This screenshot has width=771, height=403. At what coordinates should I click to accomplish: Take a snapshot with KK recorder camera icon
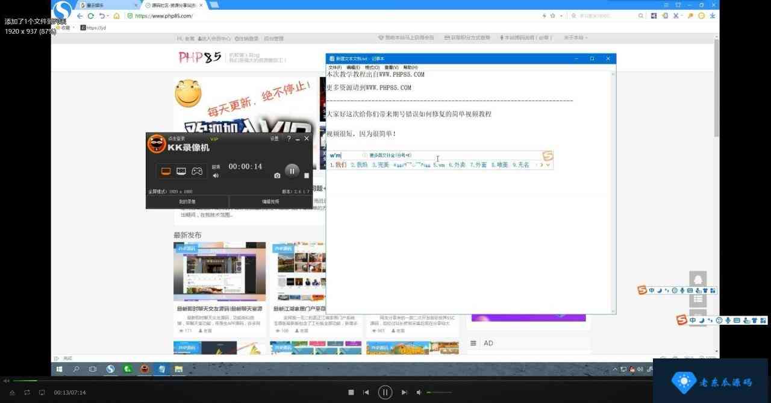(277, 175)
